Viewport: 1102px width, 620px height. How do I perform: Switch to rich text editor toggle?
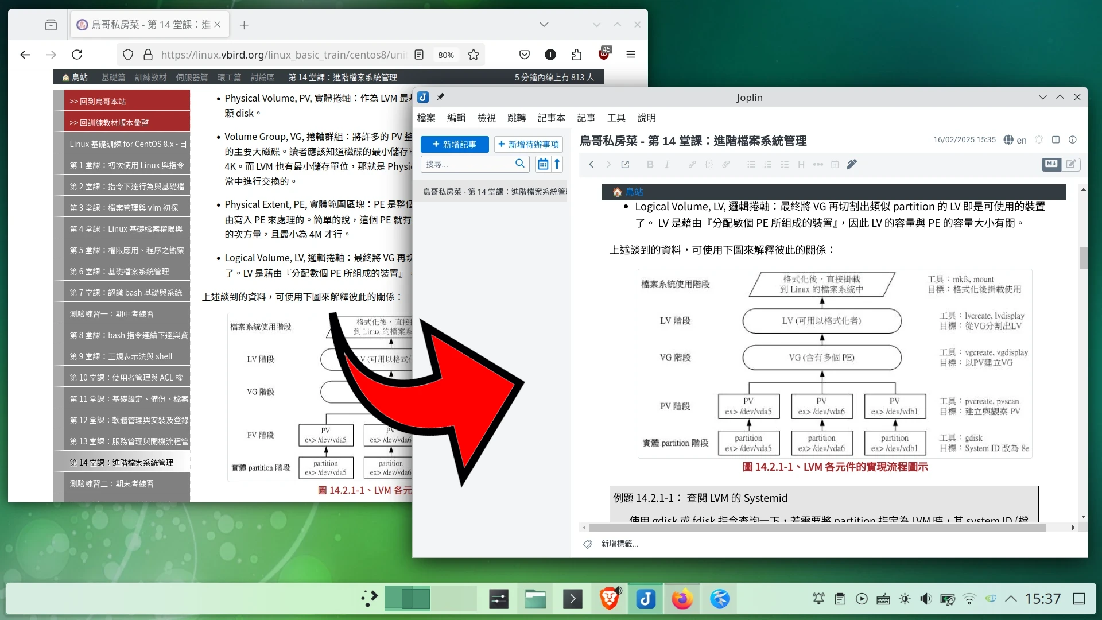tap(1071, 164)
